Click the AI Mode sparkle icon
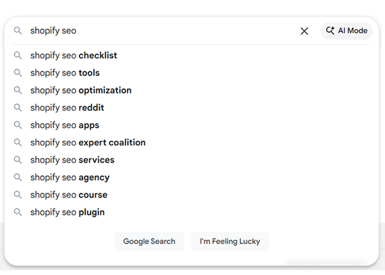This screenshot has width=385, height=275. (x=330, y=31)
